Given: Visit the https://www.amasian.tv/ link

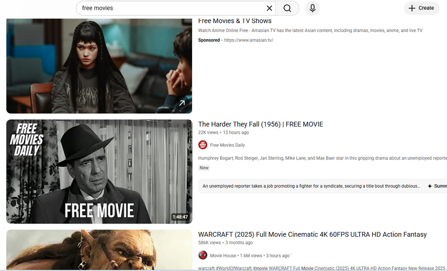Looking at the screenshot, I should click(x=249, y=40).
